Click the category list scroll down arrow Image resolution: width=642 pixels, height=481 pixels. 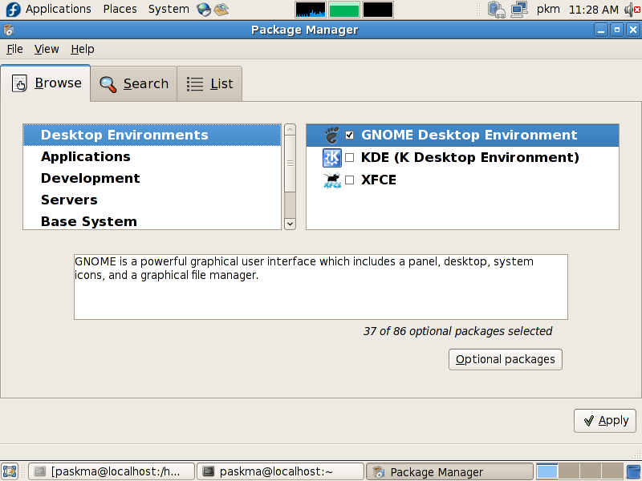(290, 224)
